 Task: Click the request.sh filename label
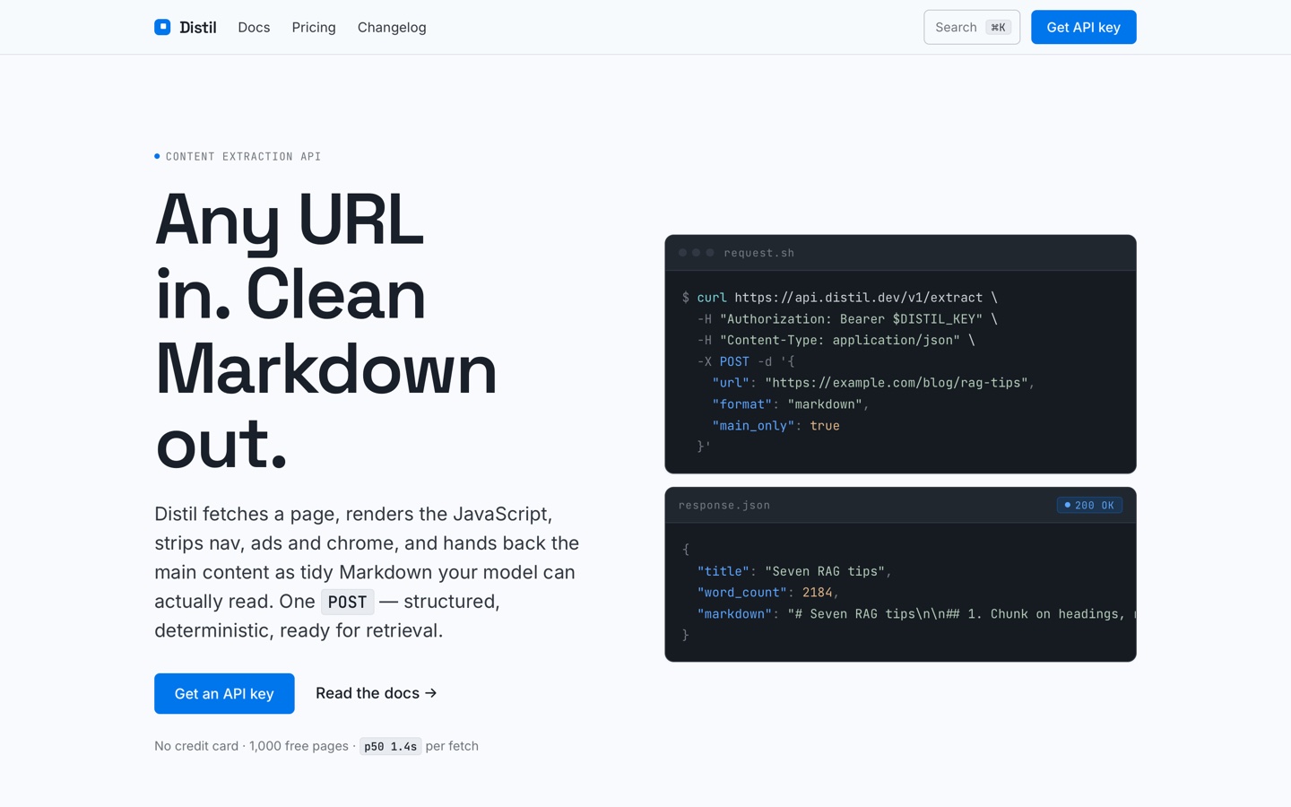(x=759, y=253)
